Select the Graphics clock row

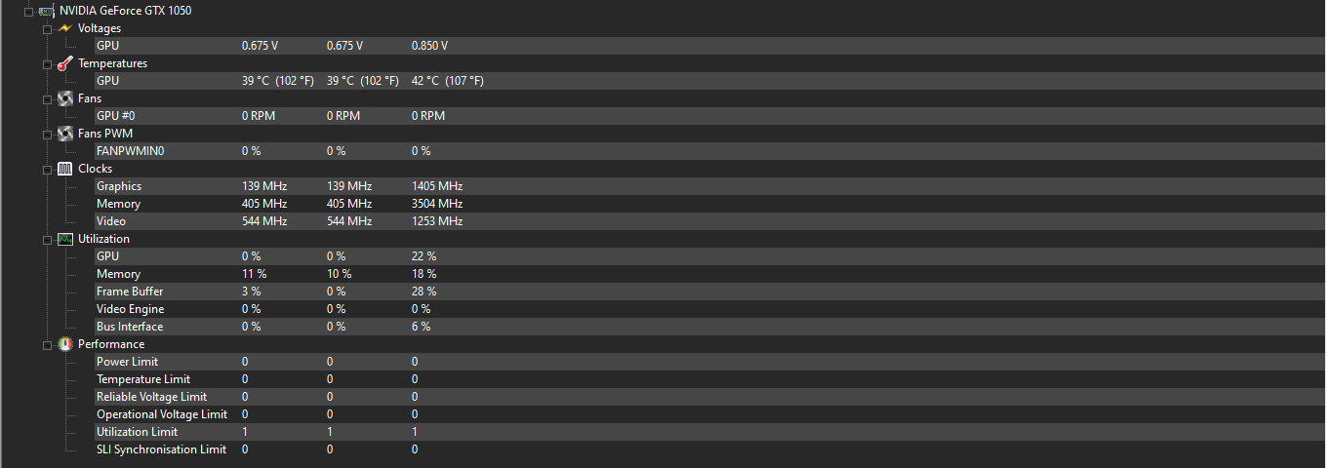tap(709, 186)
